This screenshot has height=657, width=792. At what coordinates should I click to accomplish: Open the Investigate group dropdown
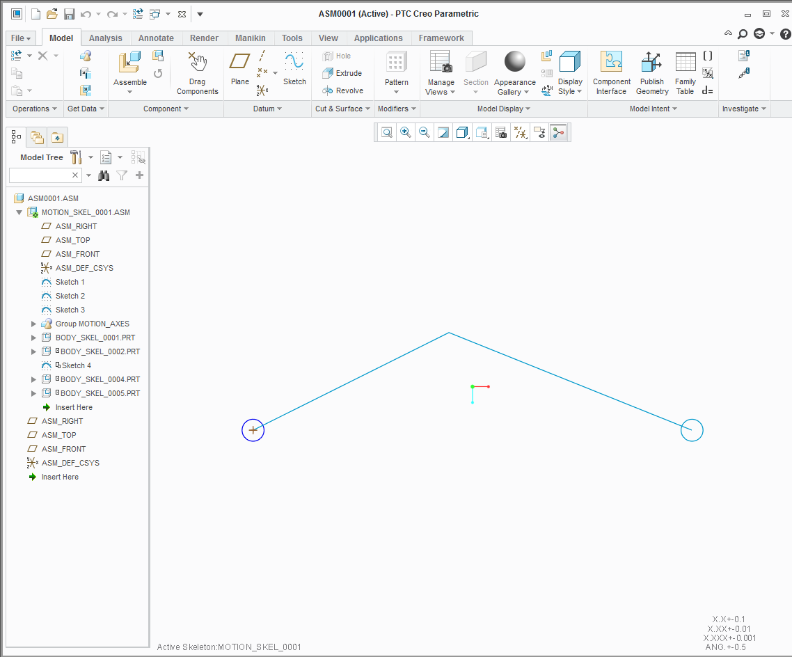(x=744, y=109)
